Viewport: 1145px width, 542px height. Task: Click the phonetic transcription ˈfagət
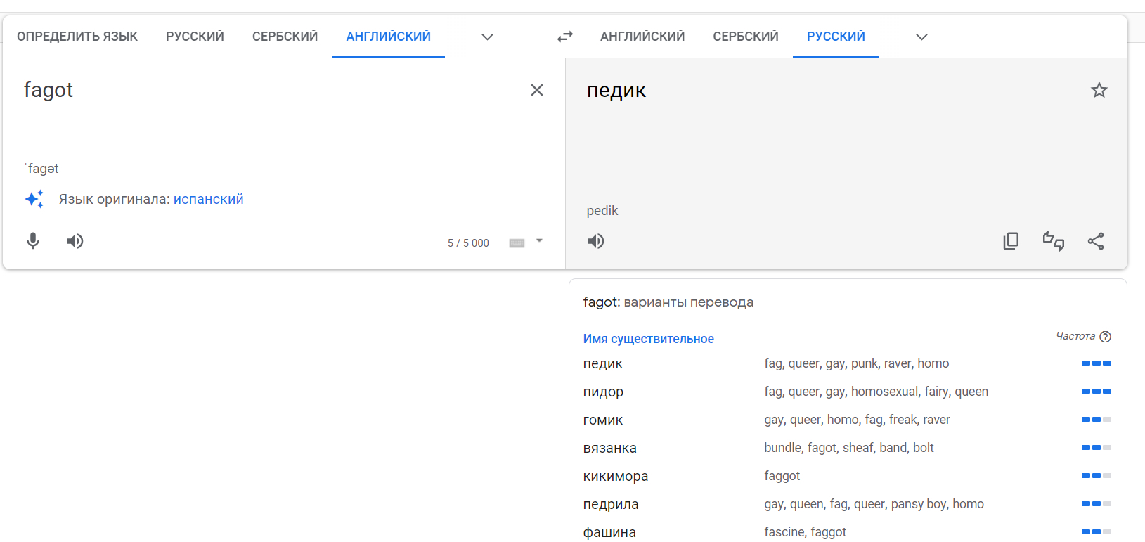(x=42, y=169)
